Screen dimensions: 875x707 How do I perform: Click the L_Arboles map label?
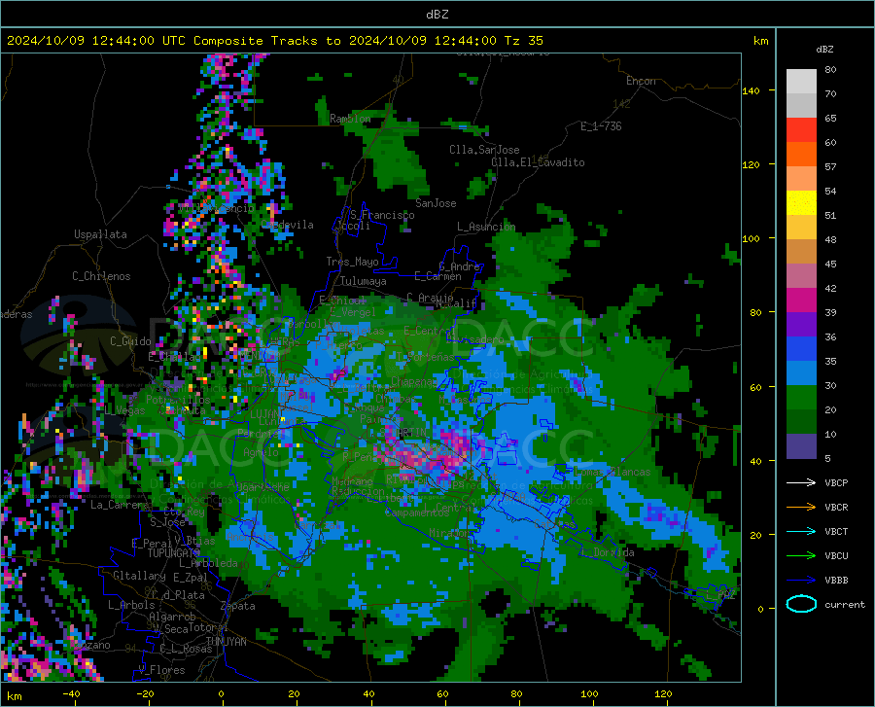131,605
